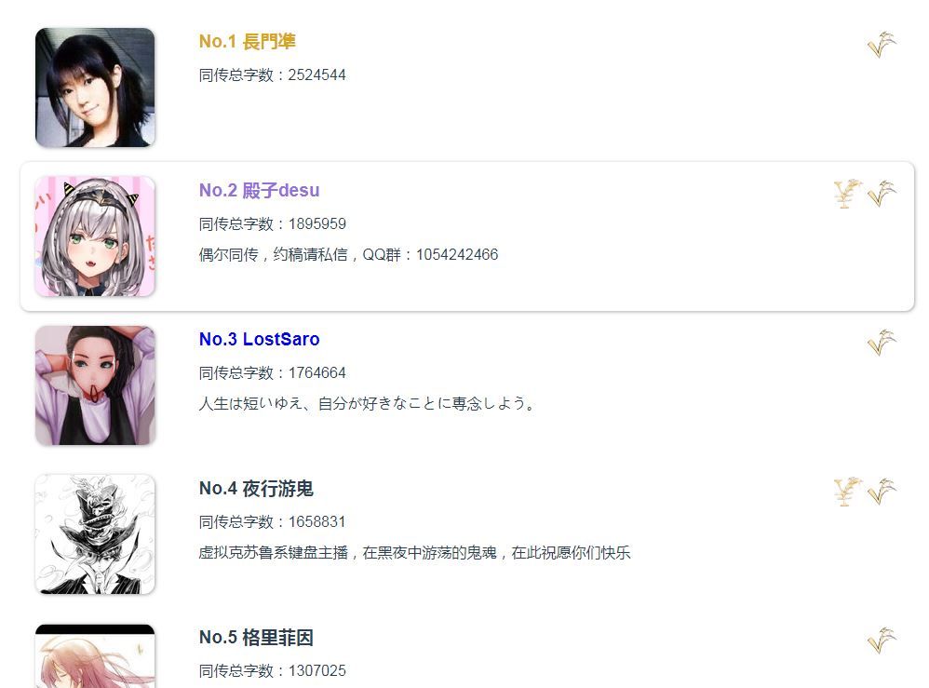The image size is (929, 688).
Task: Open the No.4 夜行游鬼 profile link
Action: click(x=256, y=488)
